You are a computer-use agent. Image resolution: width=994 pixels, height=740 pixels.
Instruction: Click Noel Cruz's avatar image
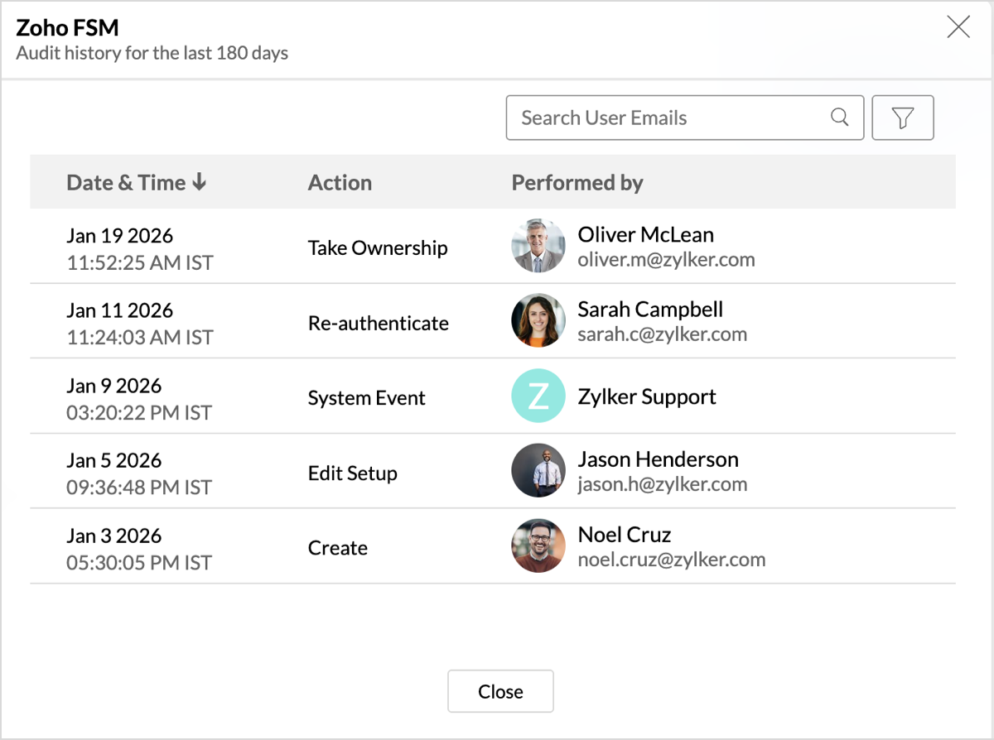(538, 546)
